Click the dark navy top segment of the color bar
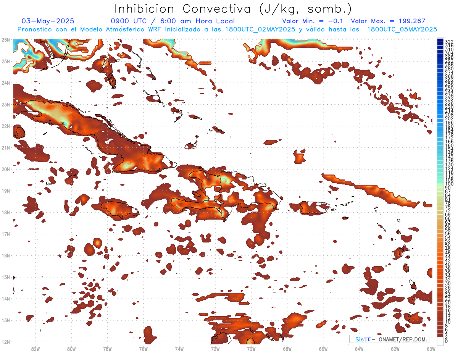The image size is (458, 354). [x=440, y=40]
